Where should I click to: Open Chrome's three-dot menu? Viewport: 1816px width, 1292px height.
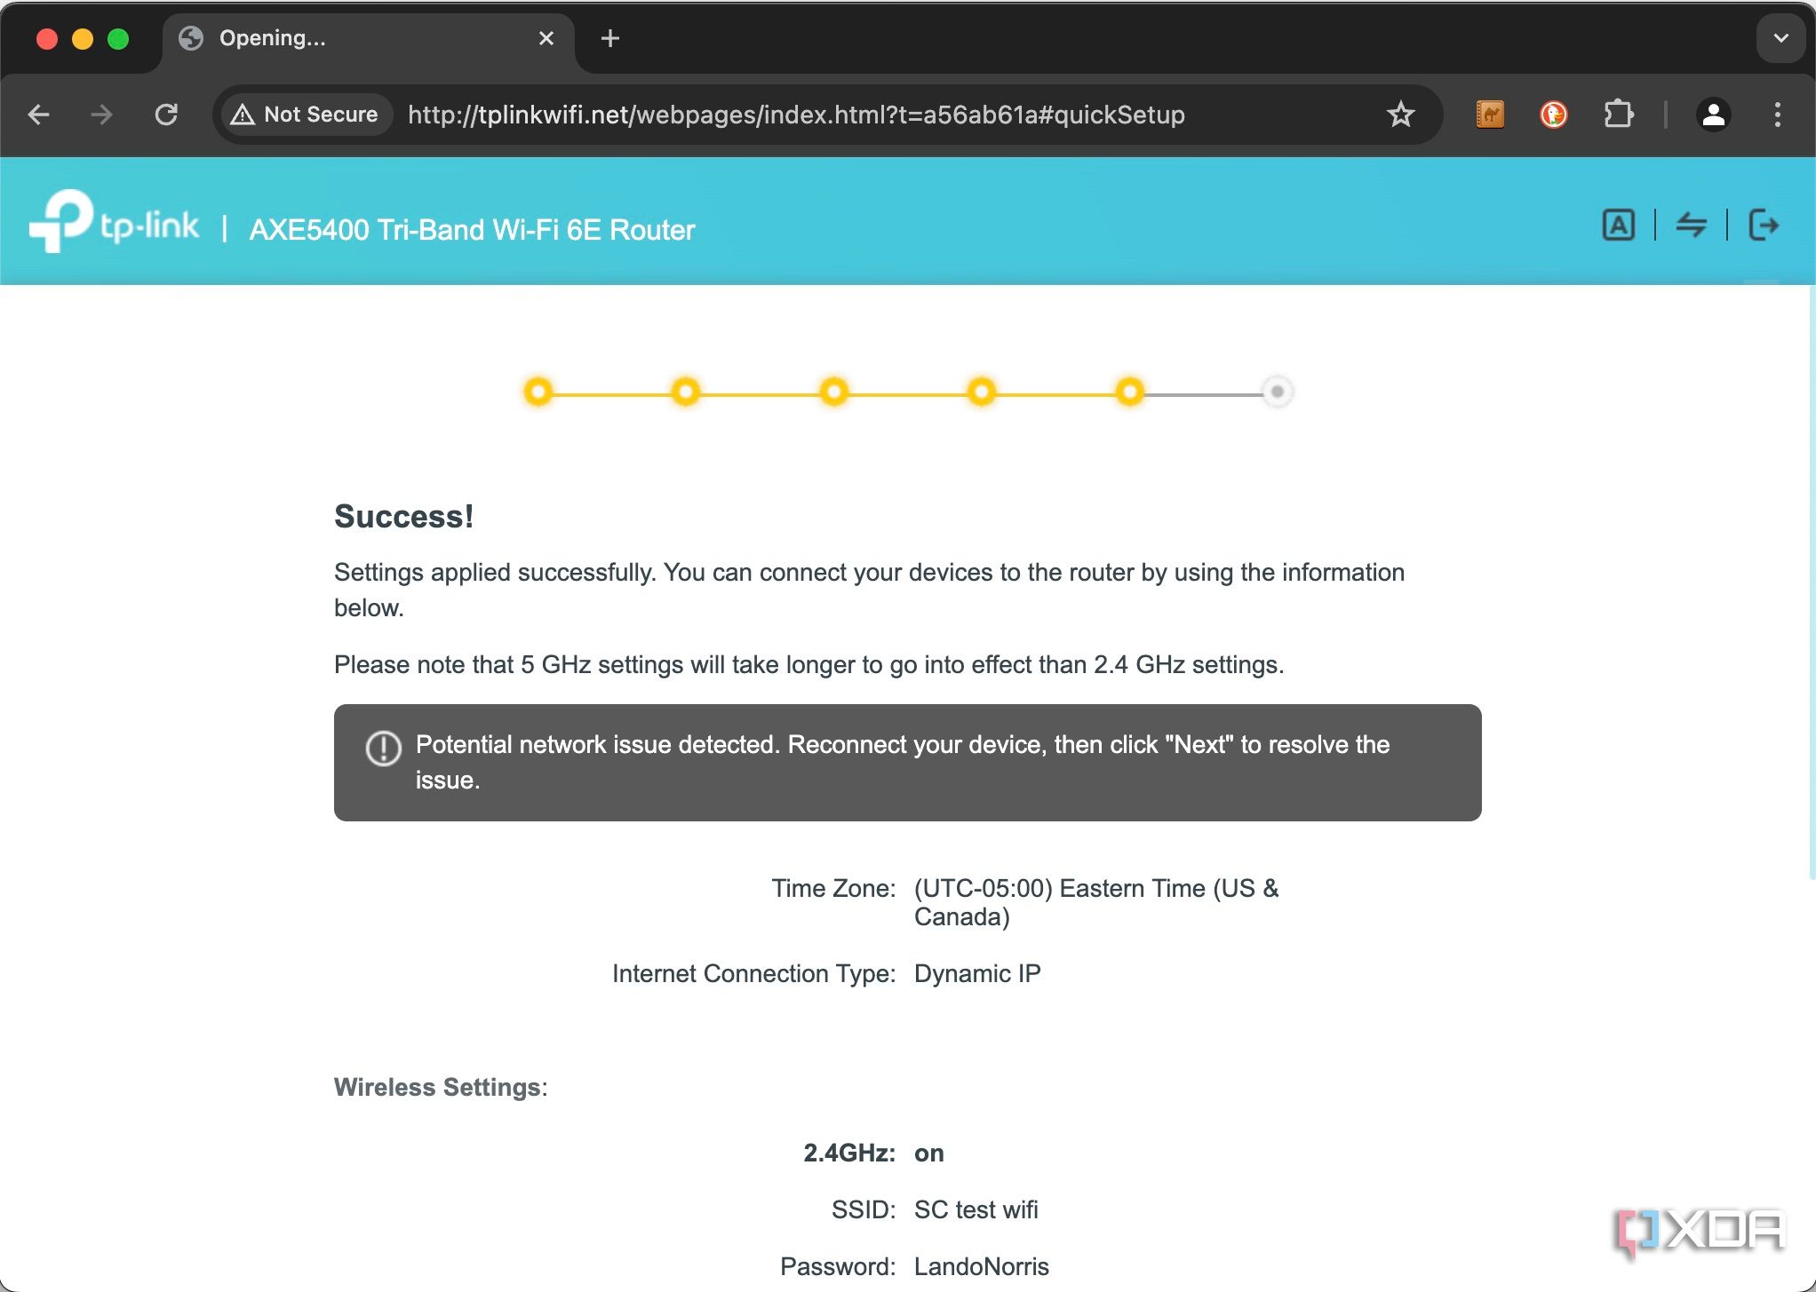click(1777, 115)
